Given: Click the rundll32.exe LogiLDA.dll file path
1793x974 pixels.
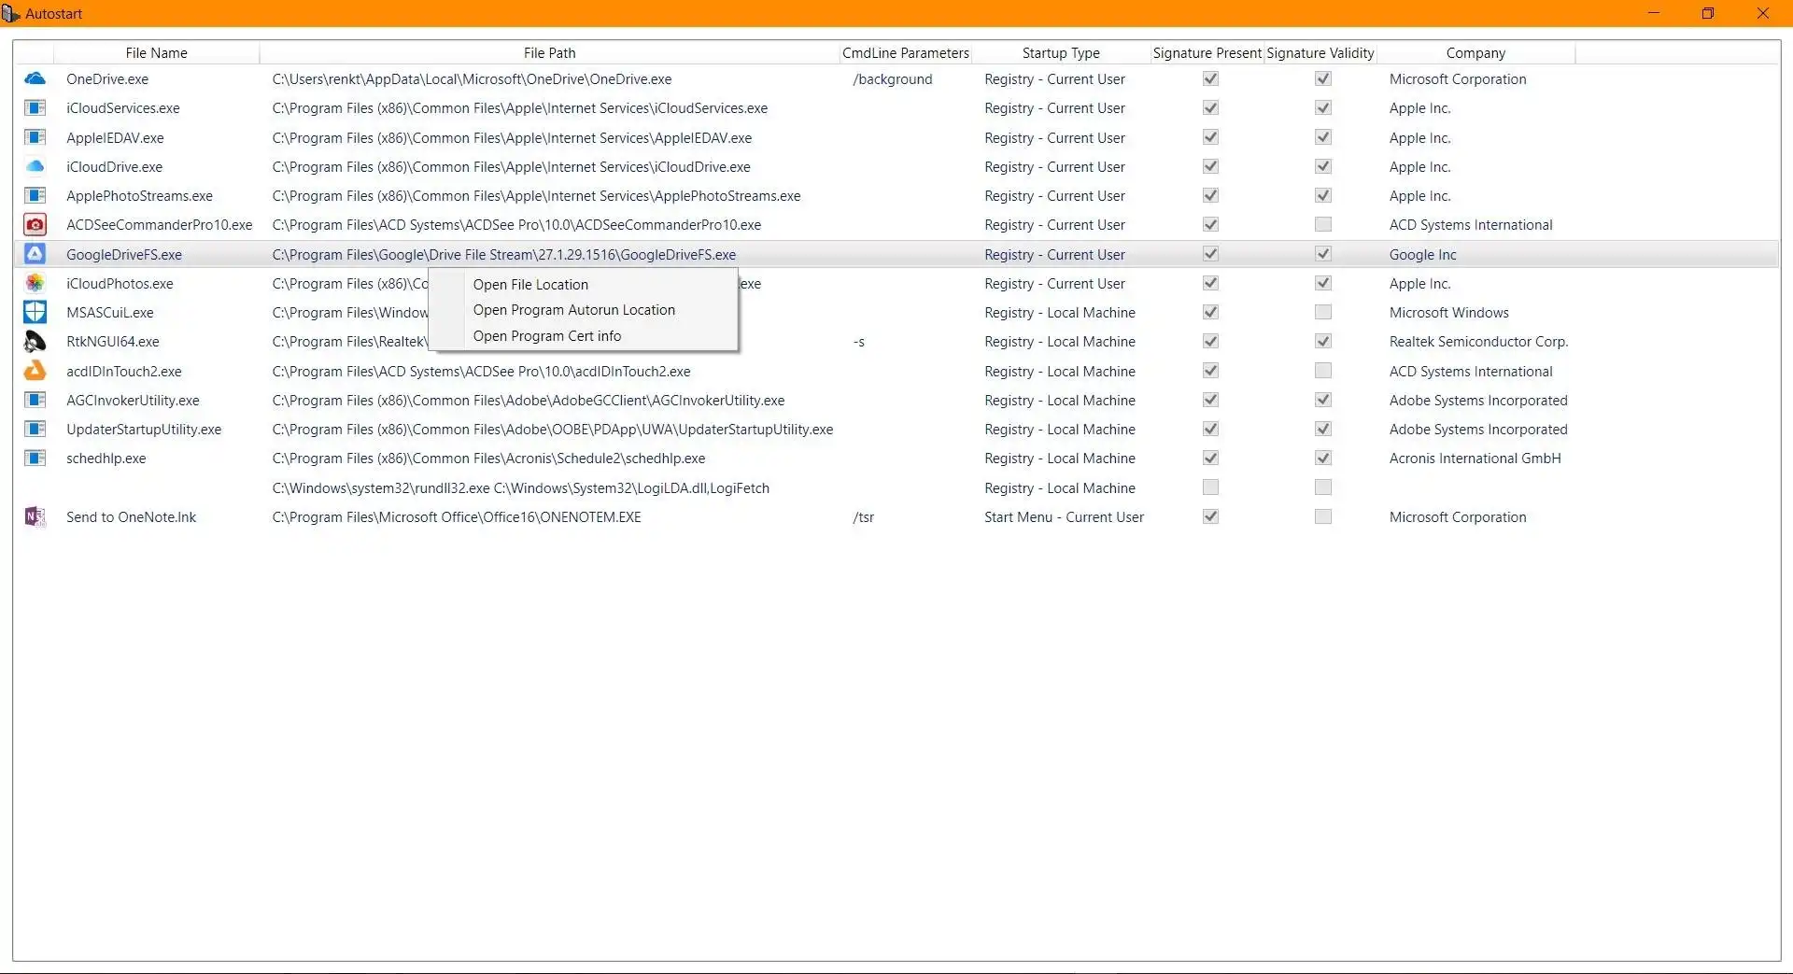Looking at the screenshot, I should tap(521, 488).
